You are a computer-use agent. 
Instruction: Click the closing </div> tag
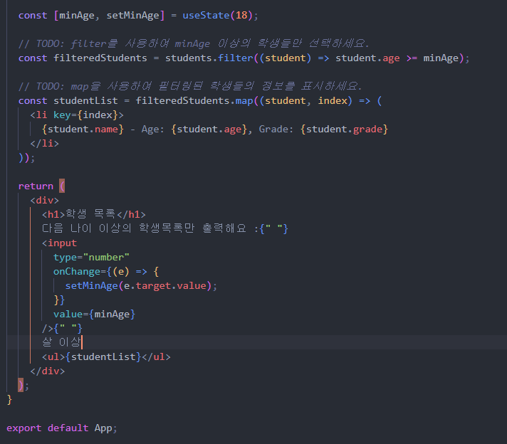48,371
